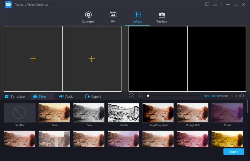
Task: Add video to the right collage cell
Action: tap(92, 59)
